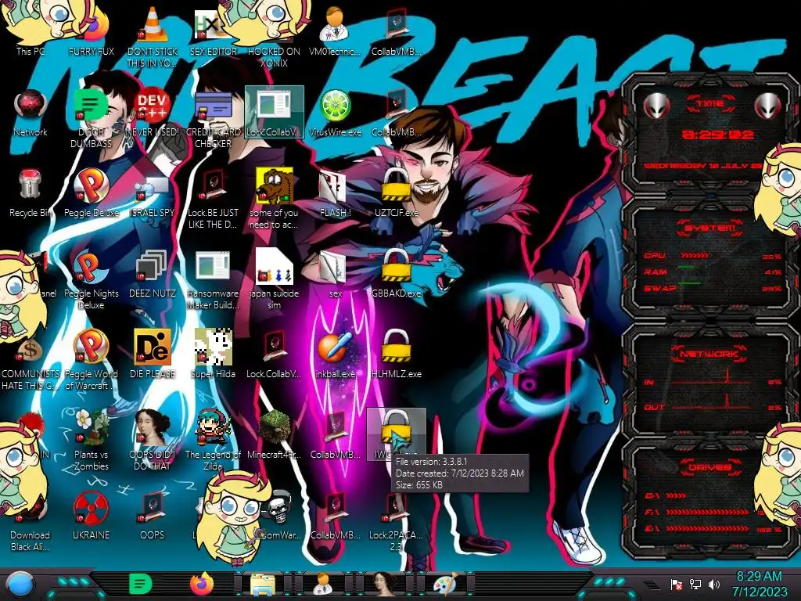Open the 'FLASH !' desktop icon

pos(335,193)
